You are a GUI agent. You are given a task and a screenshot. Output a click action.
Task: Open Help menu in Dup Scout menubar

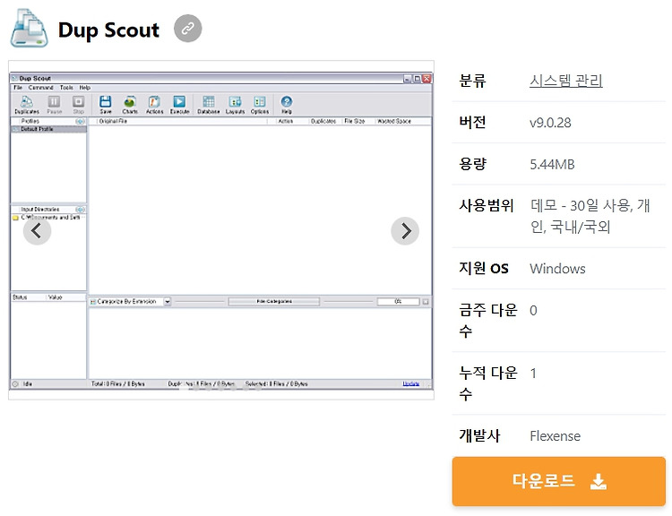click(x=85, y=88)
